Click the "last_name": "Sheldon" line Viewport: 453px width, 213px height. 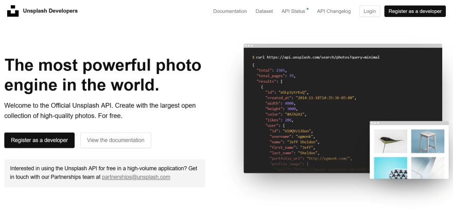click(293, 153)
